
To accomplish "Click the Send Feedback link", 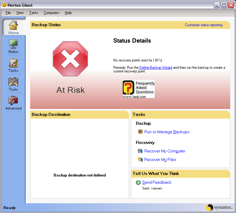I will (157, 183).
